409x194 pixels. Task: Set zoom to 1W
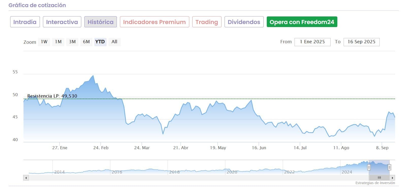tap(44, 42)
